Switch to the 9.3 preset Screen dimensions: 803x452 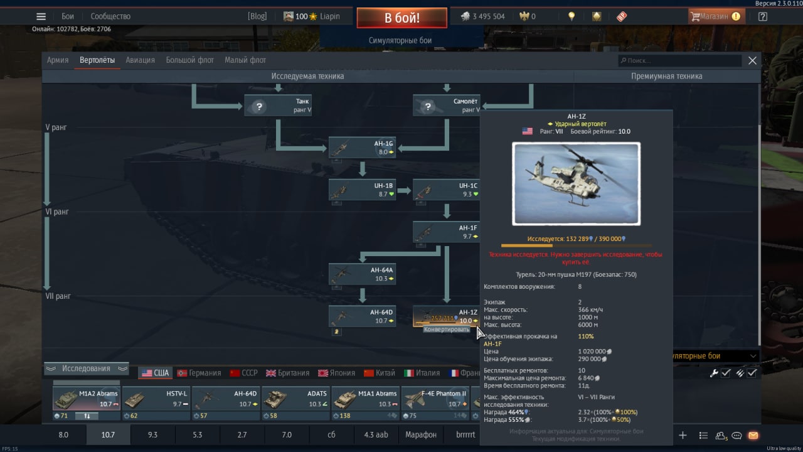click(x=152, y=434)
